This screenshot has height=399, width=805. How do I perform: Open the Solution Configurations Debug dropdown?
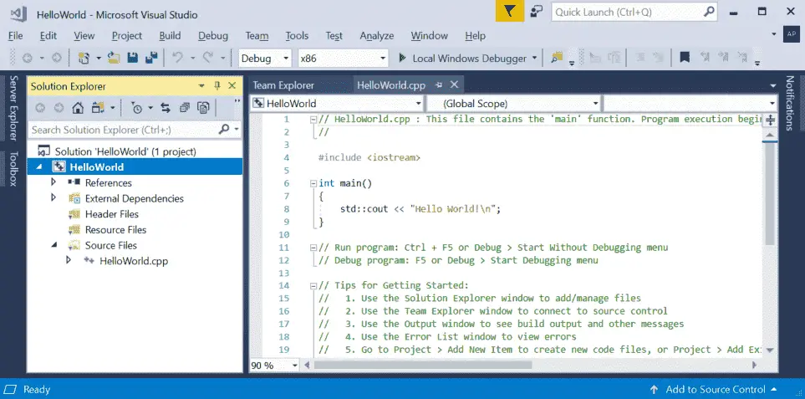(265, 58)
